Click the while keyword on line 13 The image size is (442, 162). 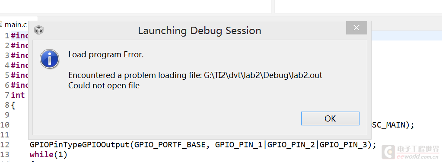(41, 155)
